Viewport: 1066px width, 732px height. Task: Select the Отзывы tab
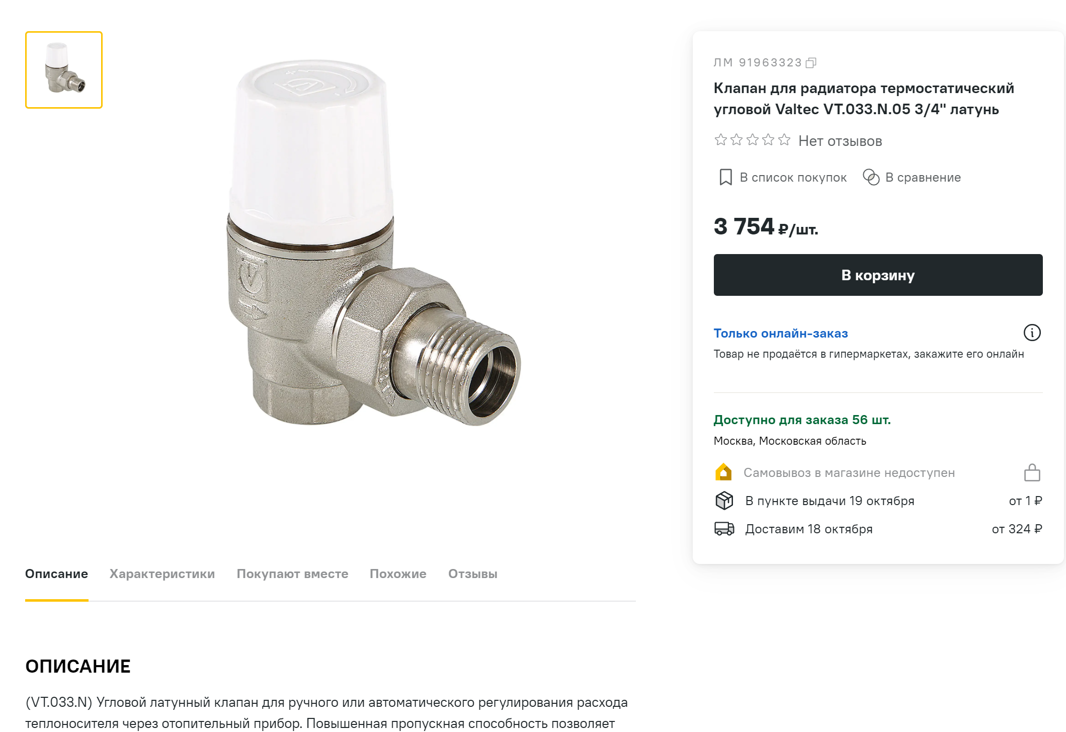(x=472, y=574)
